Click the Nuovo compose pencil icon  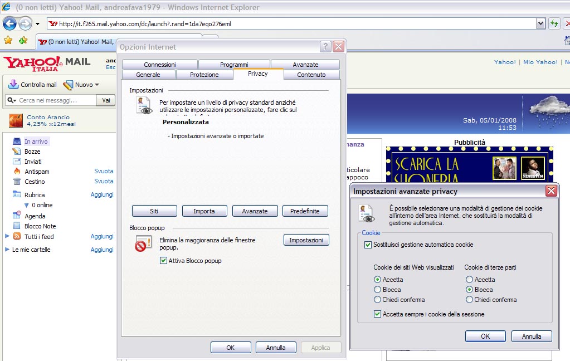pos(67,85)
